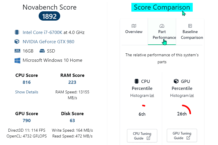Click the map icon above Overview
The height and width of the screenshot is (145, 218).
[x=134, y=26]
